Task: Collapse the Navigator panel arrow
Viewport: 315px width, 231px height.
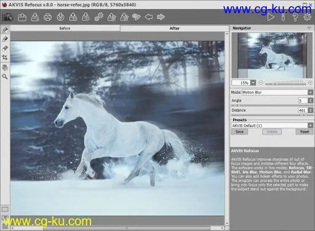Action: [x=309, y=28]
